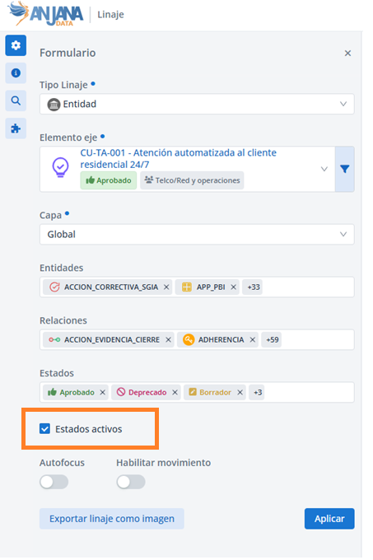Open the puzzle piece plugin icon
This screenshot has height=560, width=373.
[16, 128]
